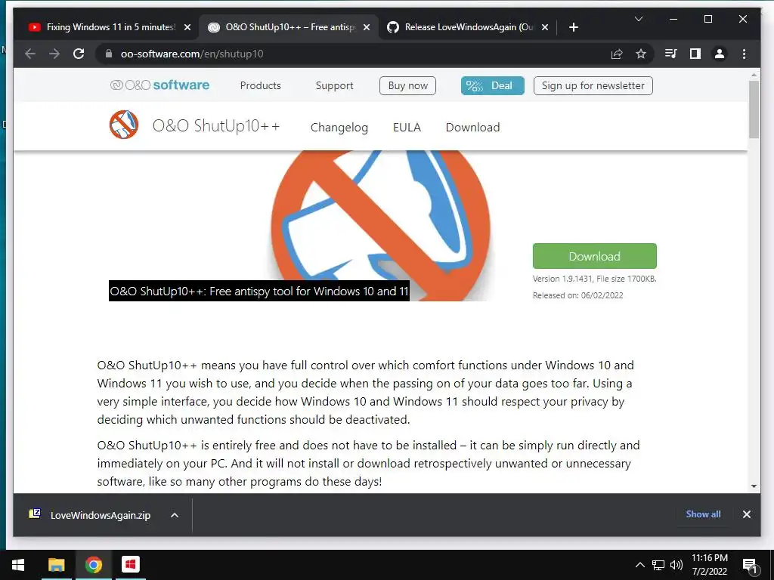Image resolution: width=774 pixels, height=580 pixels.
Task: Click 'Version 1.9.1431, File size 1700KB.' text
Action: click(x=594, y=279)
